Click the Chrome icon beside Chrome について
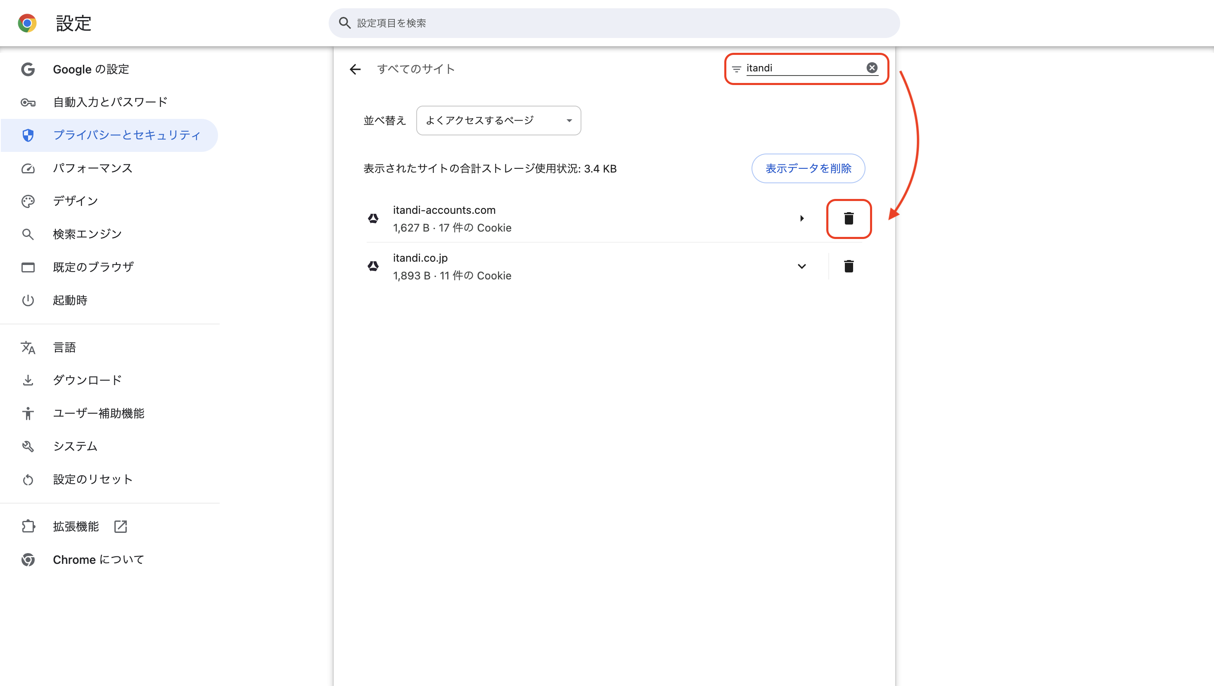The width and height of the screenshot is (1214, 686). pos(28,559)
